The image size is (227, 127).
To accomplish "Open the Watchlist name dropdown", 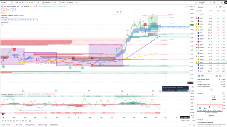I will point(201,7).
